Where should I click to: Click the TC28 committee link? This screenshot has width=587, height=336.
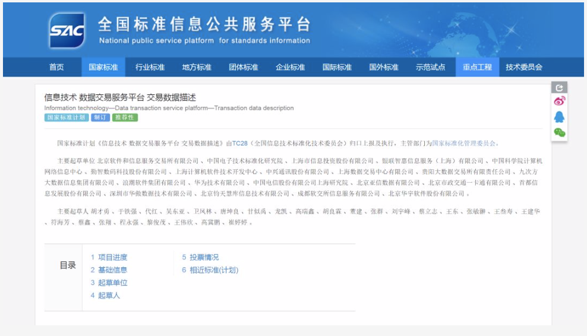point(239,143)
